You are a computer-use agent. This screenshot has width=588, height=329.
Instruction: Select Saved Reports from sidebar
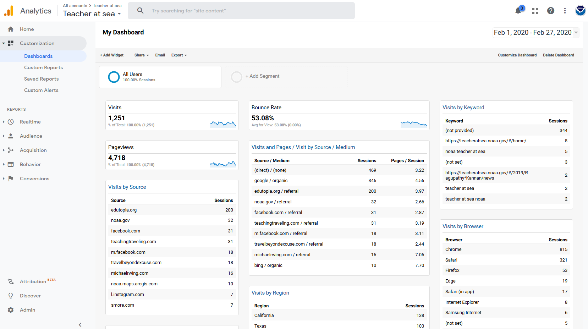(41, 79)
